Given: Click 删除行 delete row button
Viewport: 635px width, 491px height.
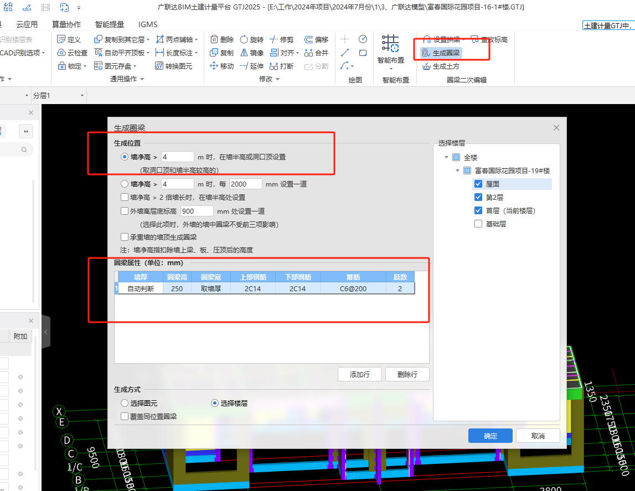Looking at the screenshot, I should tap(407, 374).
